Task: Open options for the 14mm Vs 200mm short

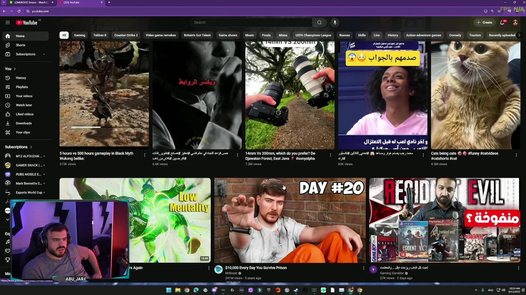Action: click(330, 155)
